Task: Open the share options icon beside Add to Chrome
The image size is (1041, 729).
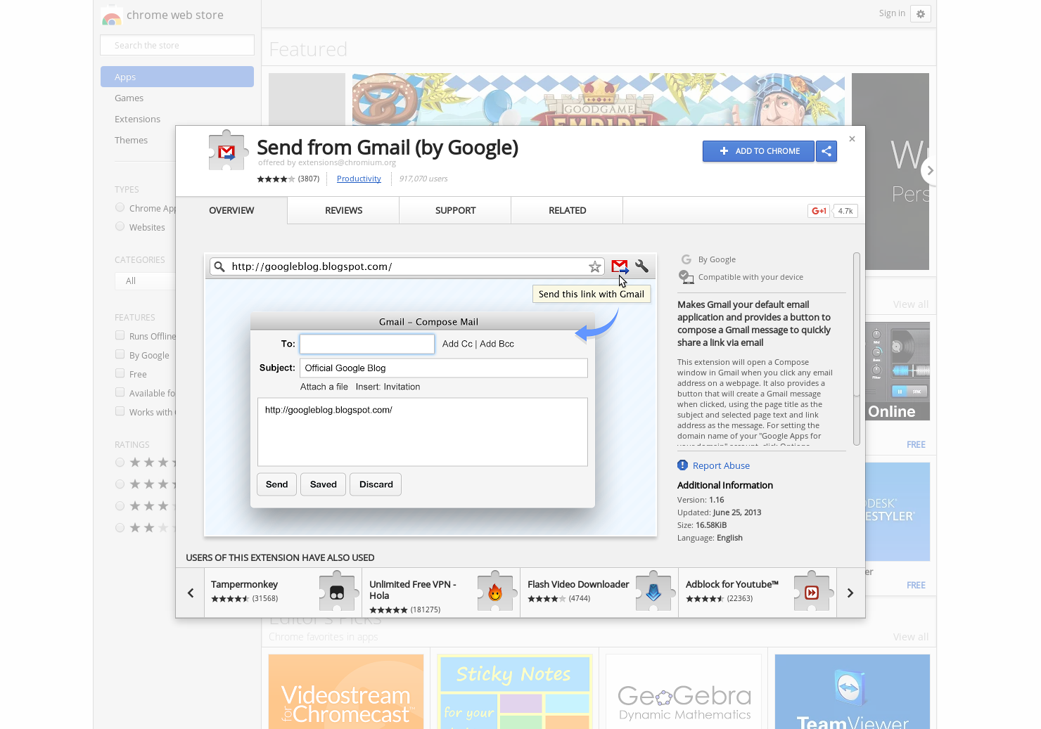Action: click(x=826, y=151)
